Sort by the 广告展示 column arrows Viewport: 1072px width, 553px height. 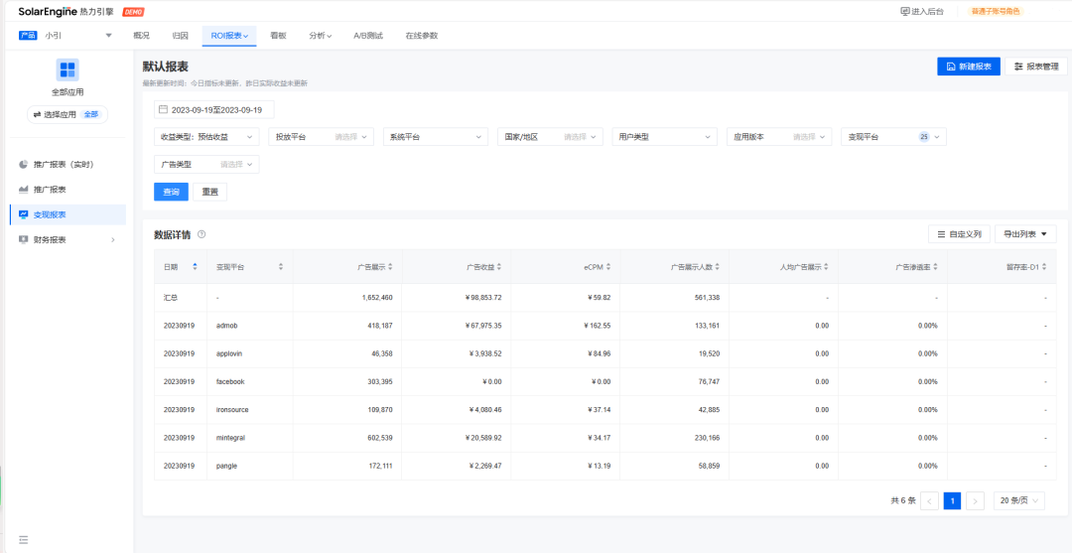(390, 267)
